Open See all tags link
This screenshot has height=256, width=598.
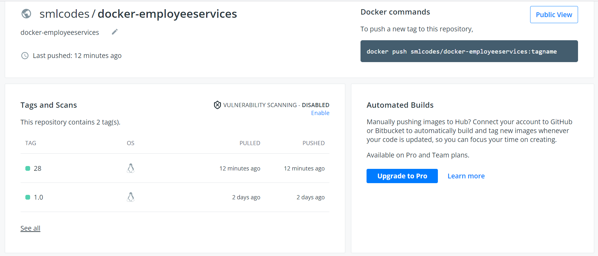click(30, 228)
